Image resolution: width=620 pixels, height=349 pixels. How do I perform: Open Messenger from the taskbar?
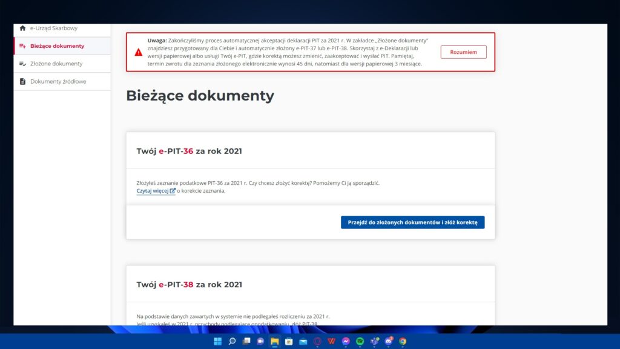click(346, 341)
